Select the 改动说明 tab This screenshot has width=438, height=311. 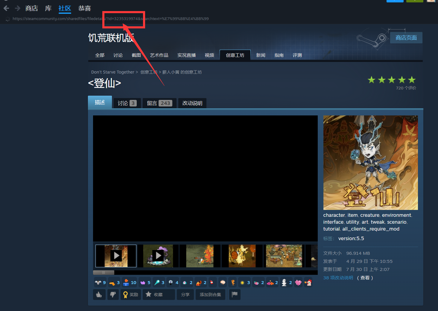point(192,103)
